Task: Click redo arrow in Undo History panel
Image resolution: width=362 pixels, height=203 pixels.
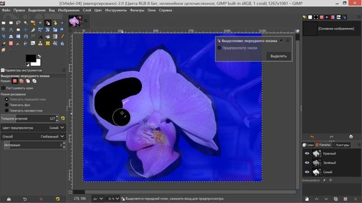Action: [x=331, y=137]
